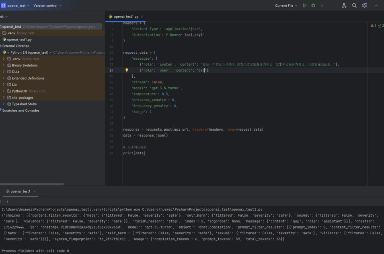Expand the Lib folder node

tap(4, 85)
